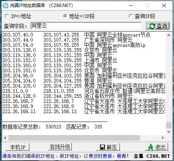
Task: Click the results list scroll down arrow
Action: pyautogui.click(x=169, y=132)
